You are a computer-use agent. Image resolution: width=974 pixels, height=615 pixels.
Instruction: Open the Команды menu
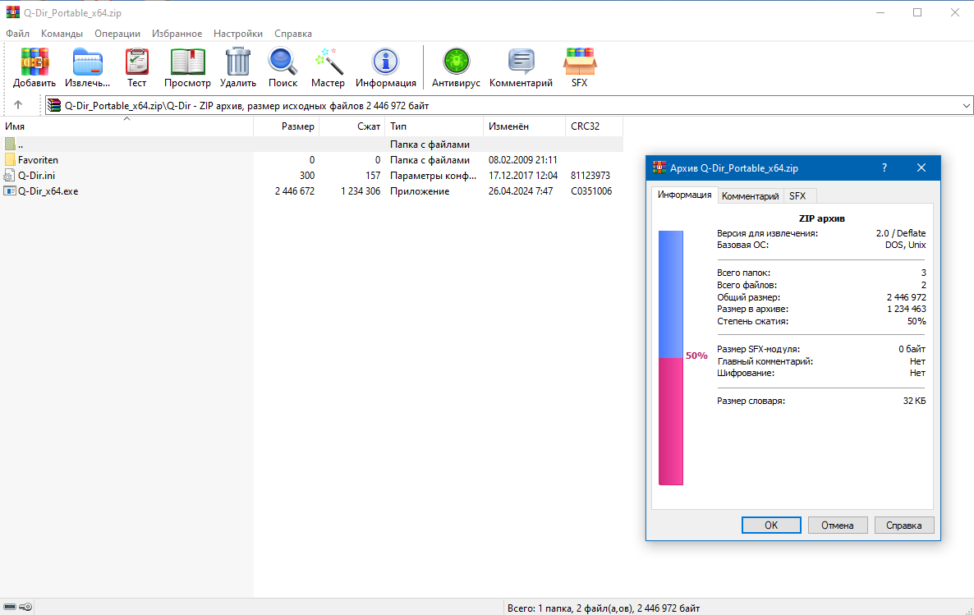pos(62,34)
